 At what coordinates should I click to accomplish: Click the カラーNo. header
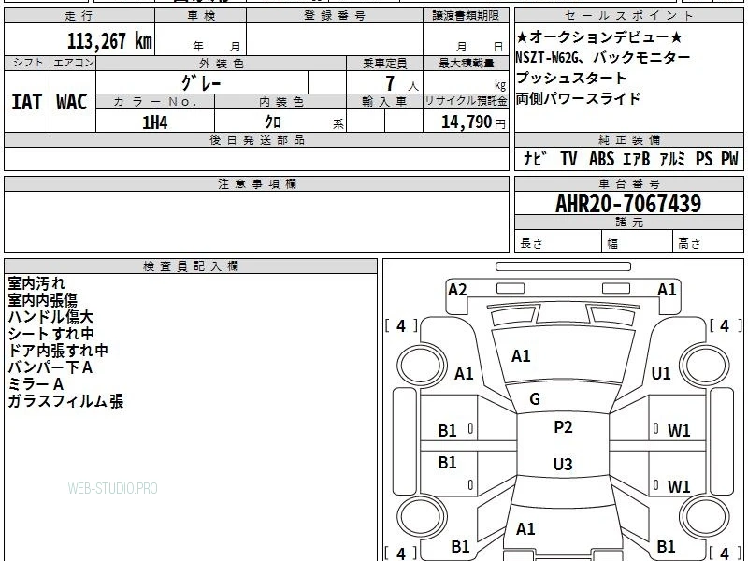(x=155, y=102)
